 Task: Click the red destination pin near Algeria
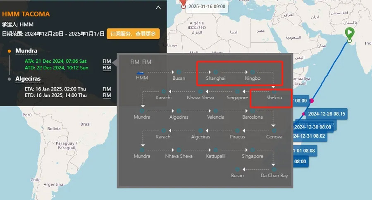(x=183, y=3)
